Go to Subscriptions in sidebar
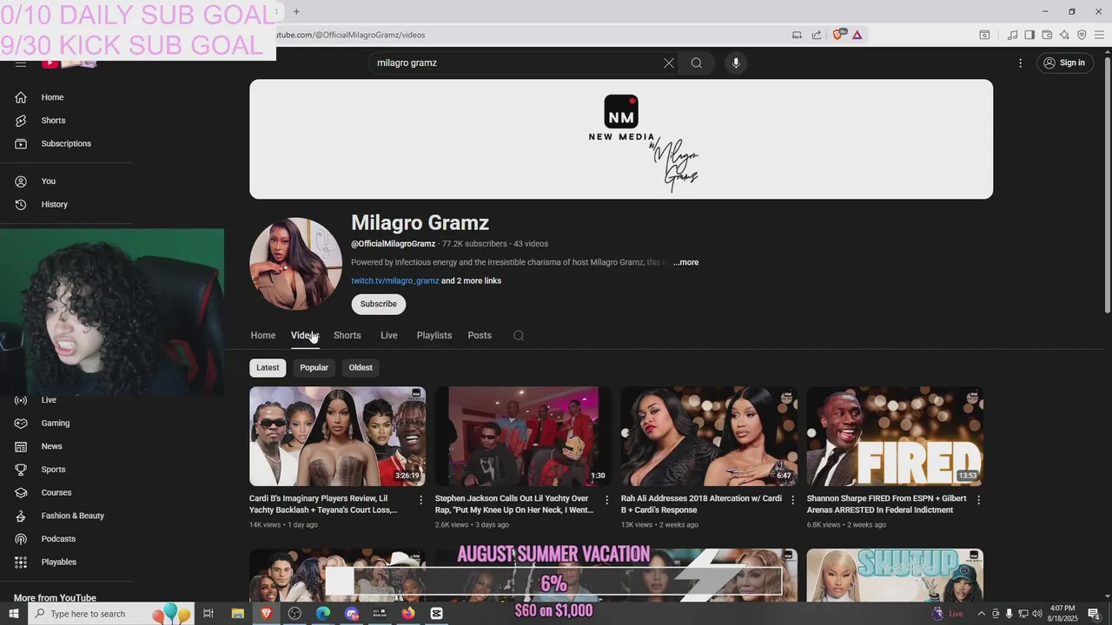Image resolution: width=1112 pixels, height=625 pixels. point(66,143)
